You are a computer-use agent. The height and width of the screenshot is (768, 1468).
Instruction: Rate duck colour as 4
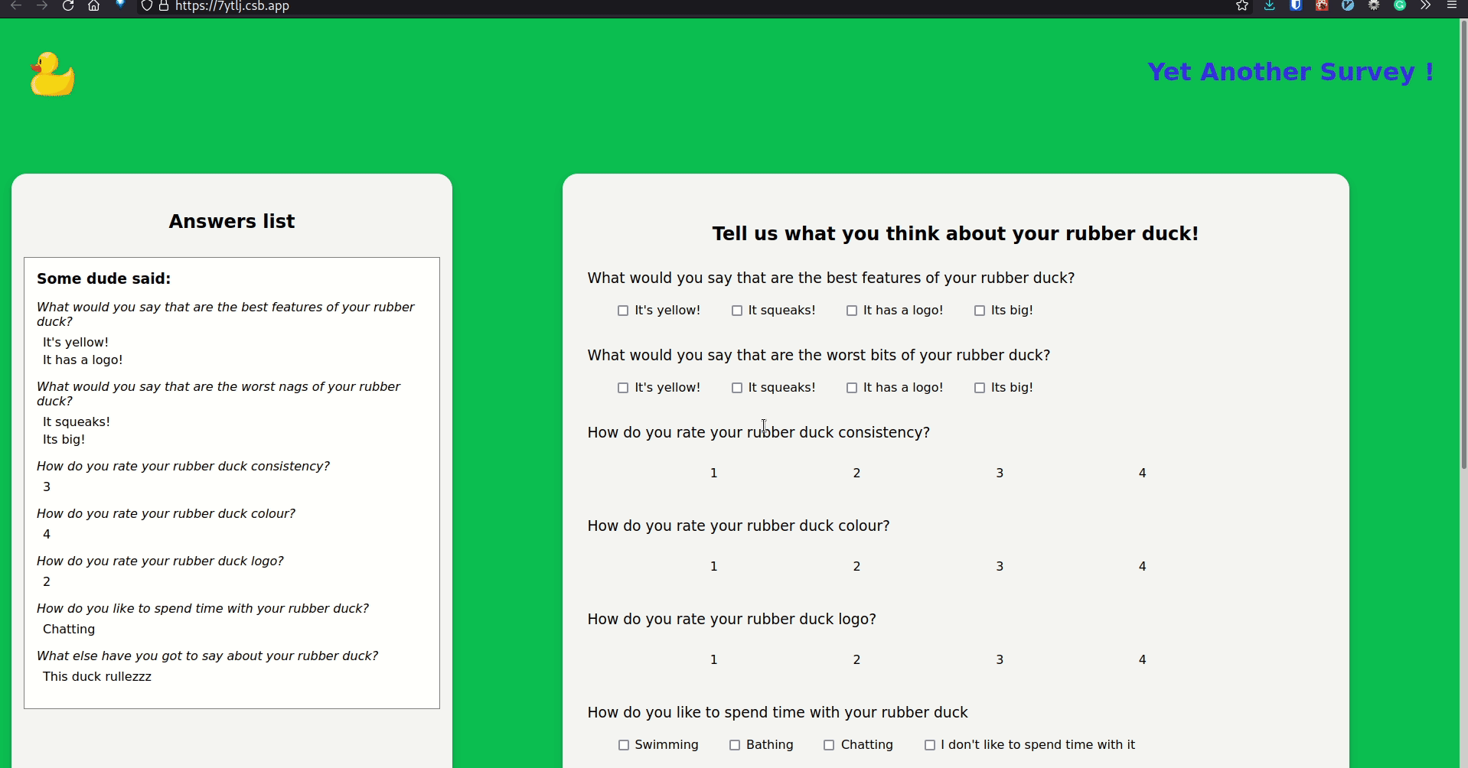(1142, 567)
